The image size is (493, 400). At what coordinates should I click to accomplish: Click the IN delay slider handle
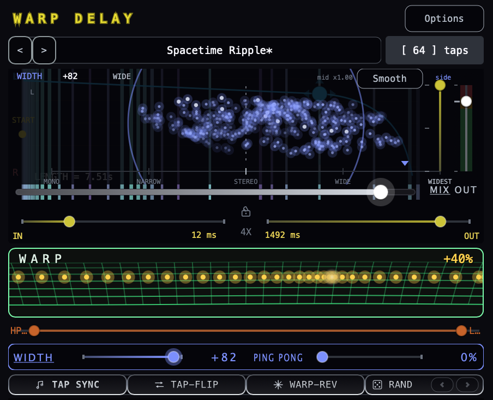tap(69, 222)
